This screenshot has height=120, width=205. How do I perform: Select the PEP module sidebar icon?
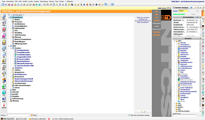point(4,81)
